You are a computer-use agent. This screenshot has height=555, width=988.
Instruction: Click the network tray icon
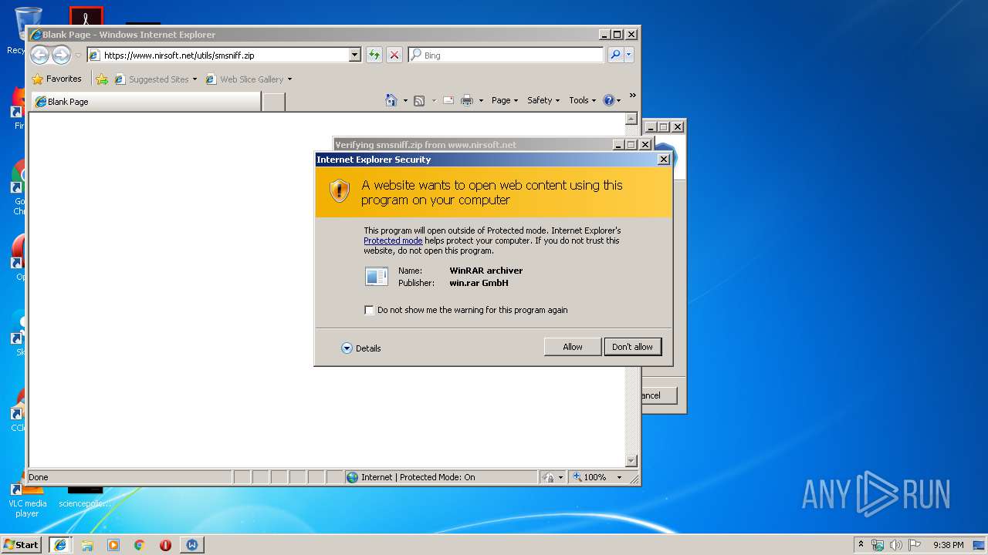pos(878,545)
